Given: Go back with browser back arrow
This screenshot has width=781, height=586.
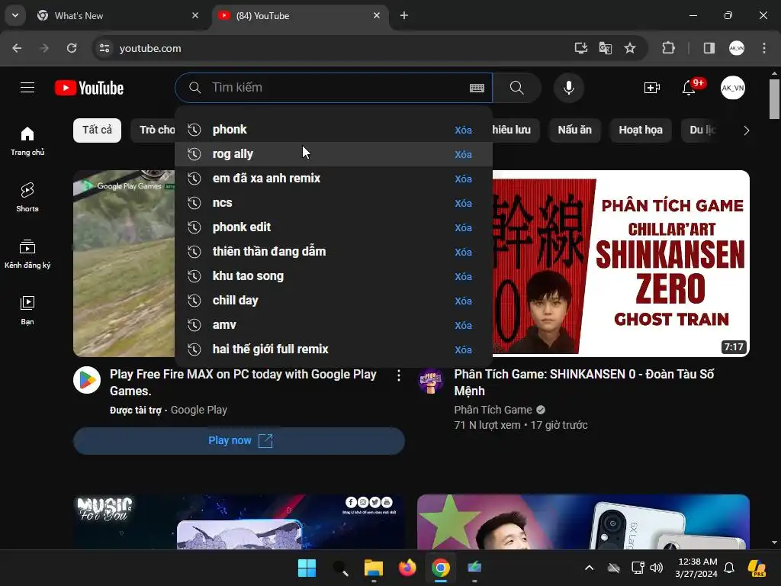Looking at the screenshot, I should click(17, 48).
